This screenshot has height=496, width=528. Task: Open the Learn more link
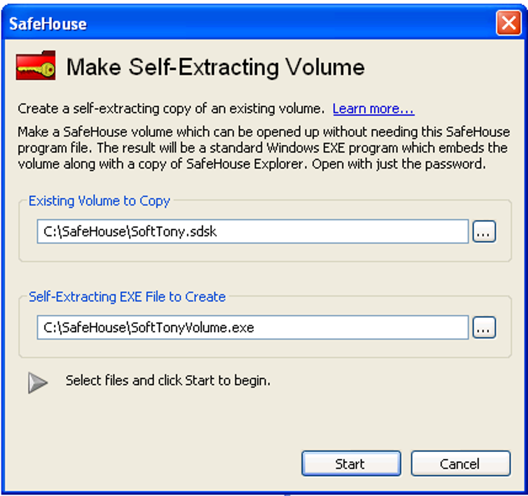tap(373, 109)
